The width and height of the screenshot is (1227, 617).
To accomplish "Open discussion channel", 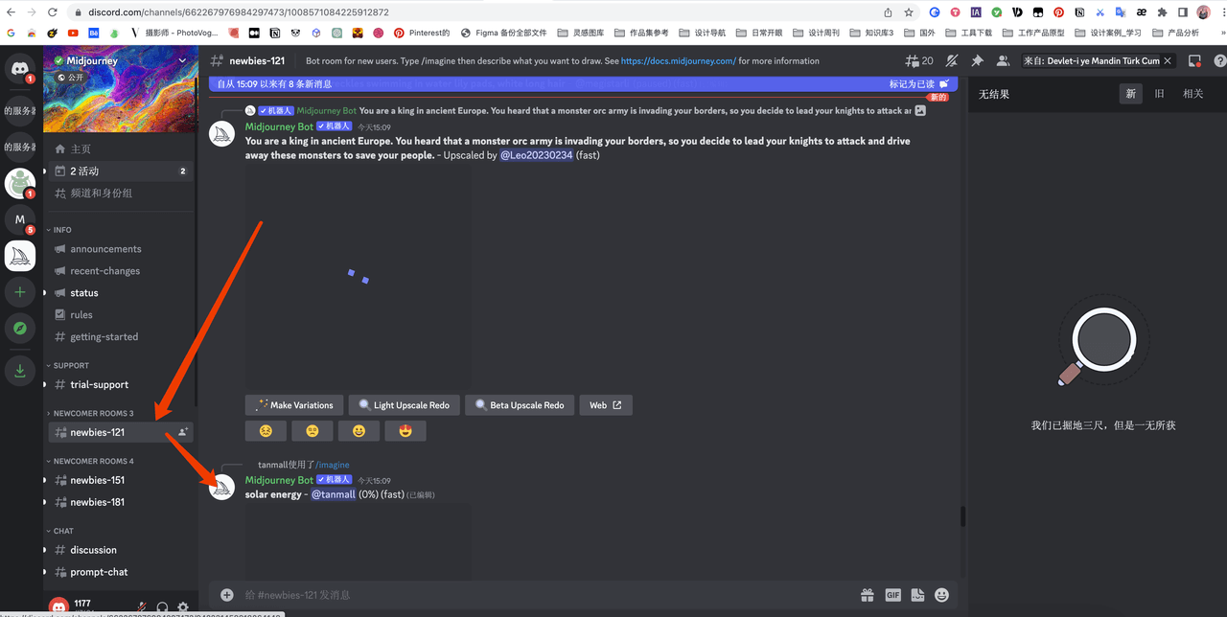I will (x=121, y=550).
